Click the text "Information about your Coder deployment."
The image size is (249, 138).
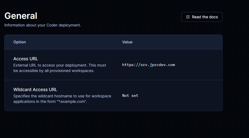point(43,25)
